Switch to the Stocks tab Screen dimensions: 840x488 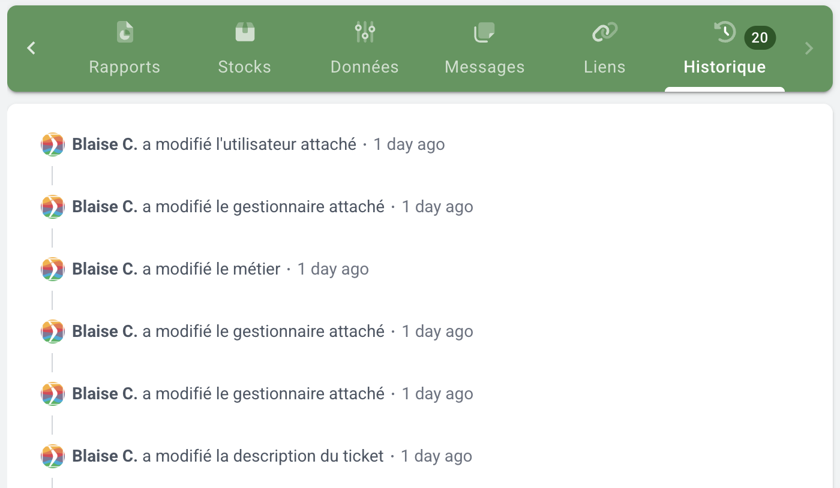(x=245, y=67)
